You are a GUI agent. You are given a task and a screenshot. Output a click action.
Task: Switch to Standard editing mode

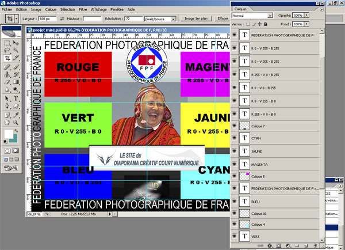click(x=7, y=151)
